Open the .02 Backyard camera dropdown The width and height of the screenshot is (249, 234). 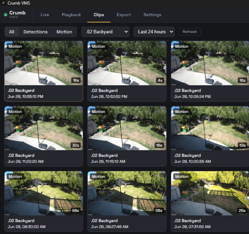105,32
